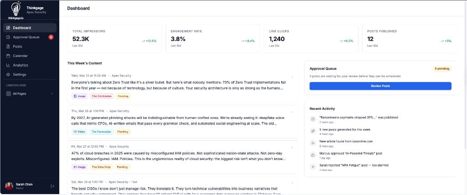
Task: Select Analytics in the sidebar
Action: coord(30,65)
